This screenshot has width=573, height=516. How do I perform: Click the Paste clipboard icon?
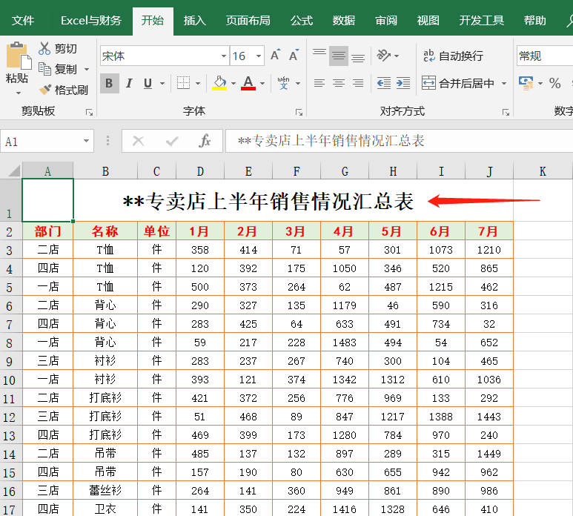coord(18,56)
